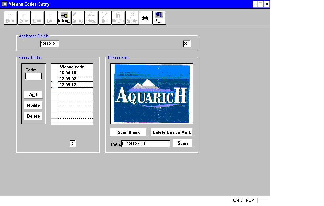Select Vienna code row 26.04.18

(x=75, y=73)
